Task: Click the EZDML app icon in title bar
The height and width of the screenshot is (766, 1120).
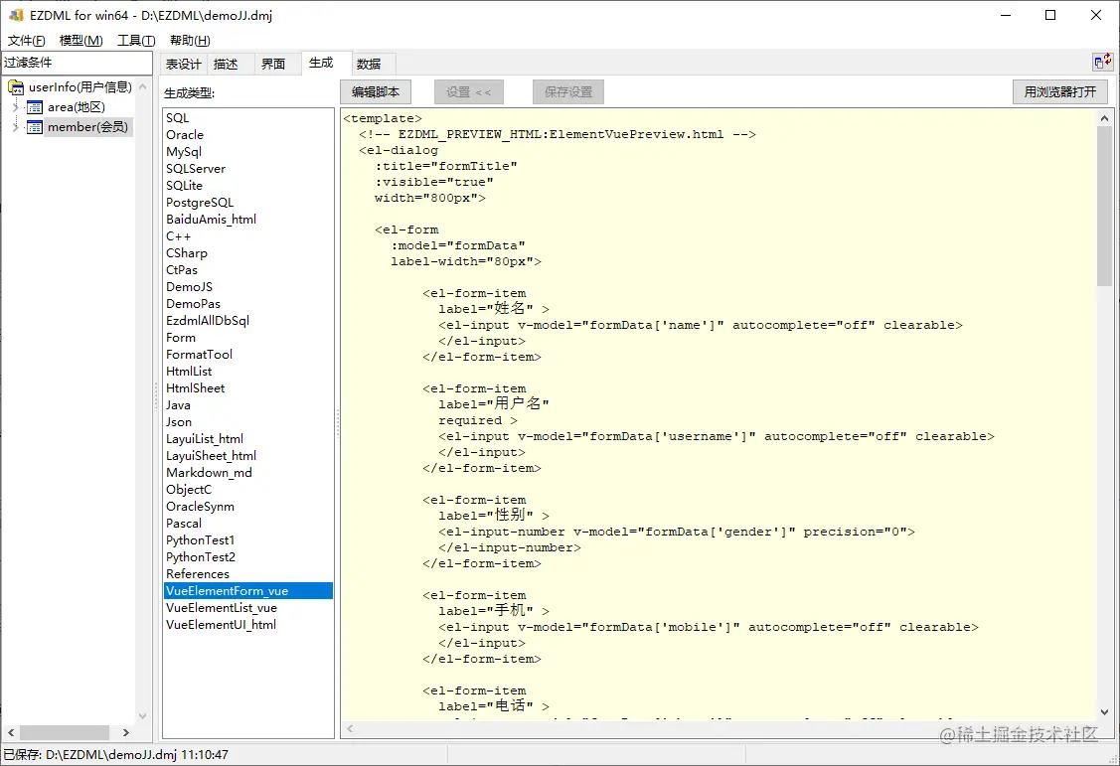Action: tap(16, 15)
